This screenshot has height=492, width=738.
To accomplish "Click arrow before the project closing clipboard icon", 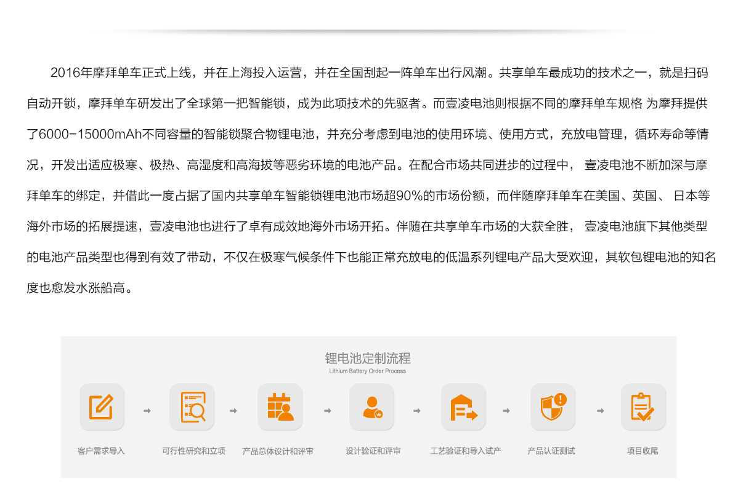I will tap(600, 411).
